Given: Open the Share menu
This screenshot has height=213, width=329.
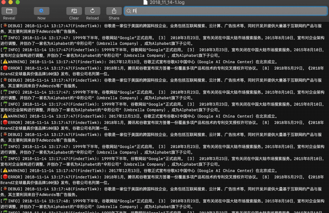Looking at the screenshot, I should 114,11.
